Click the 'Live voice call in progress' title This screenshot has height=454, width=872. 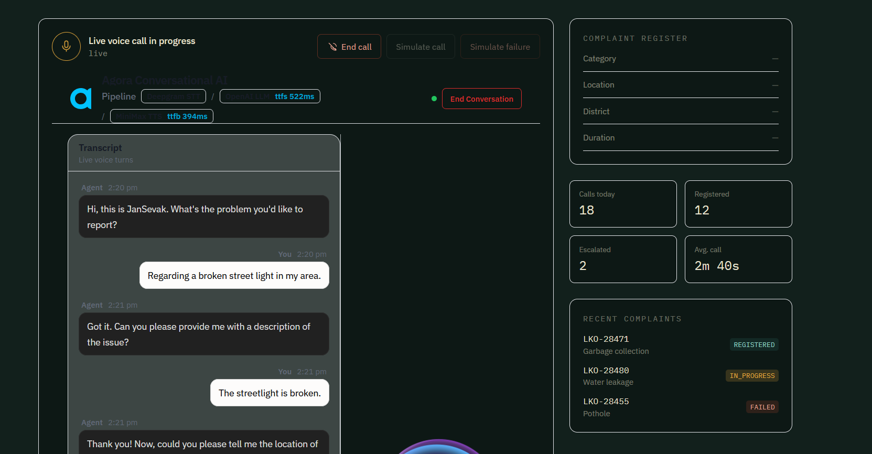pos(142,41)
